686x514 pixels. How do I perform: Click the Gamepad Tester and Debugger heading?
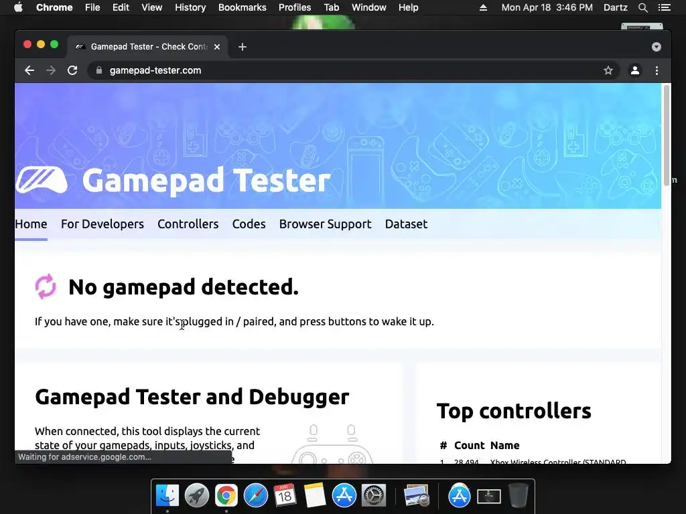coord(192,397)
